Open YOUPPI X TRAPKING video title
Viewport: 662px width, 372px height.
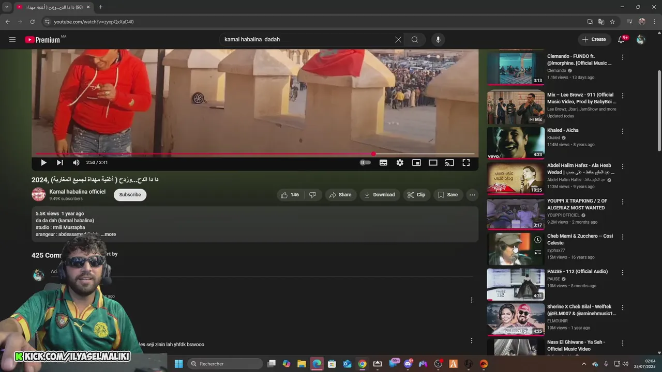(577, 204)
